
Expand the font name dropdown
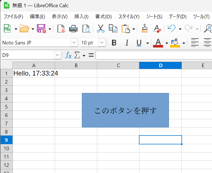point(74,43)
